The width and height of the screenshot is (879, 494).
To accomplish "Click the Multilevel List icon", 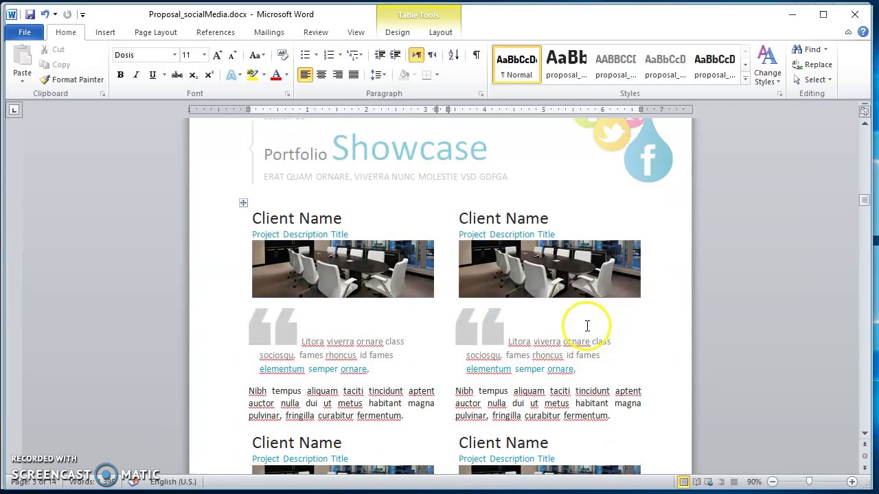I will click(x=352, y=55).
